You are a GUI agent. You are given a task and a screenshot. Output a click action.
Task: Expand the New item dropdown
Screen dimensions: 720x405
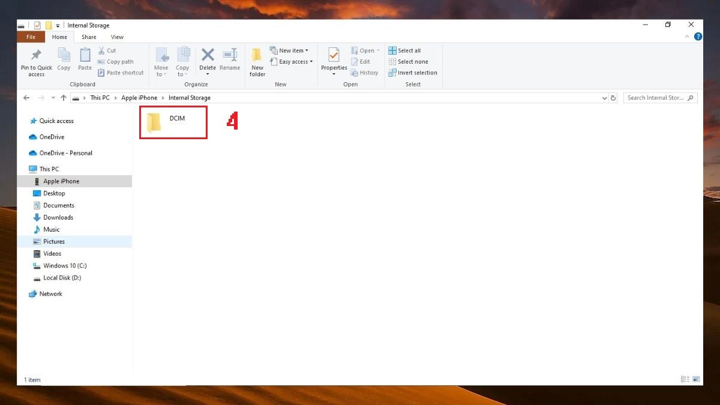(x=289, y=50)
